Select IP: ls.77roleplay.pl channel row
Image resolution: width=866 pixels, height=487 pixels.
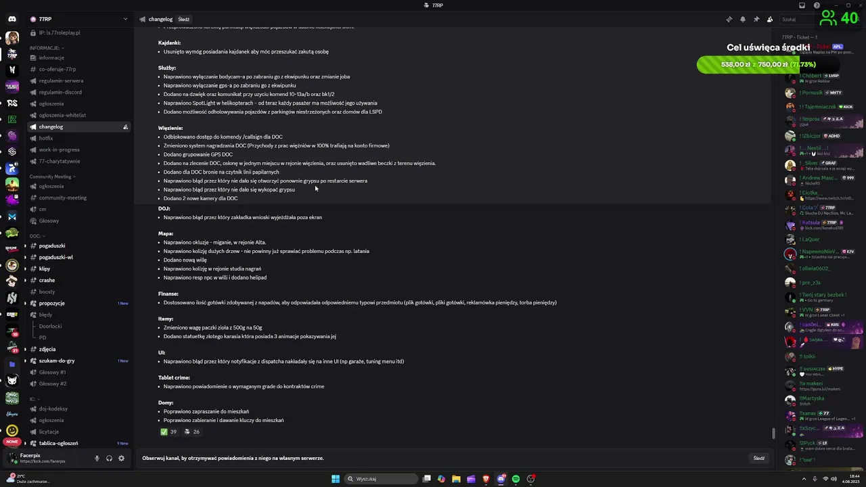click(79, 32)
